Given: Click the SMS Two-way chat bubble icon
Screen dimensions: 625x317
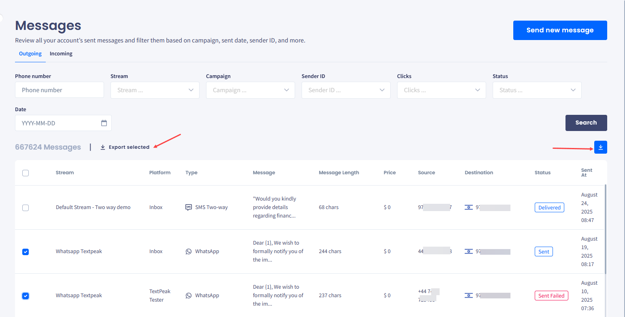Looking at the screenshot, I should click(189, 207).
